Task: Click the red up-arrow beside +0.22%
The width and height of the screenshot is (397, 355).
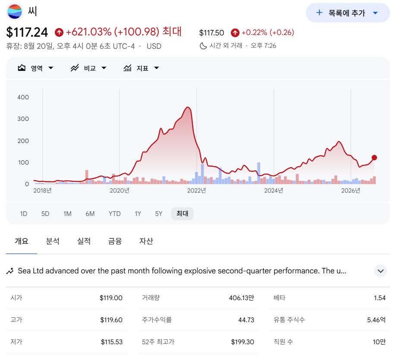Action: point(235,33)
